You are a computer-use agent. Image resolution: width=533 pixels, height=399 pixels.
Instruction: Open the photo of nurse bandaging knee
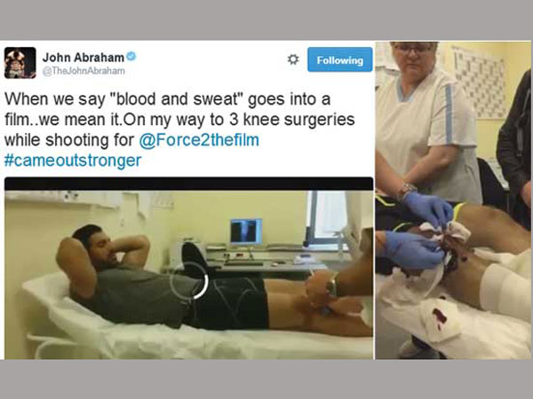[453, 200]
